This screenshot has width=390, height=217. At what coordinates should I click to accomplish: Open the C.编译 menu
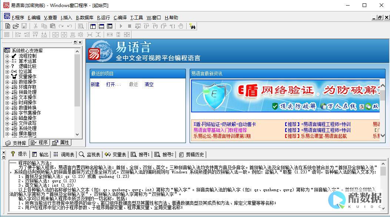pos(120,18)
